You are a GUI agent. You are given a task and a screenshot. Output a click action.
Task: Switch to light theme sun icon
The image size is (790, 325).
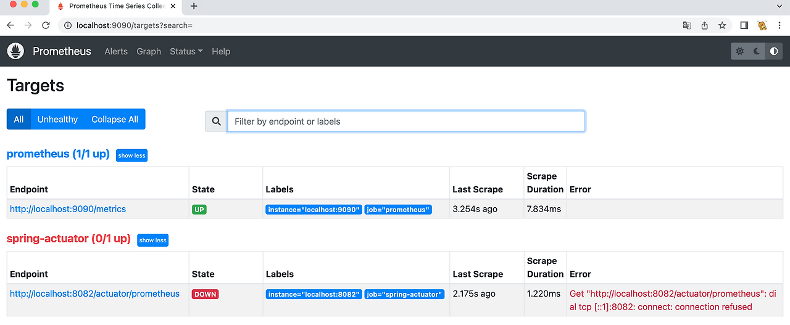pyautogui.click(x=740, y=51)
